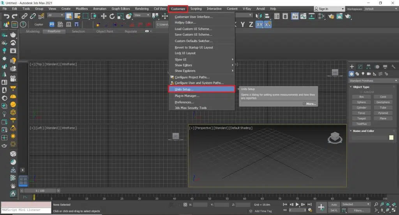The image size is (399, 215).
Task: Click the GeoSphere primitive button
Action: tap(383, 102)
